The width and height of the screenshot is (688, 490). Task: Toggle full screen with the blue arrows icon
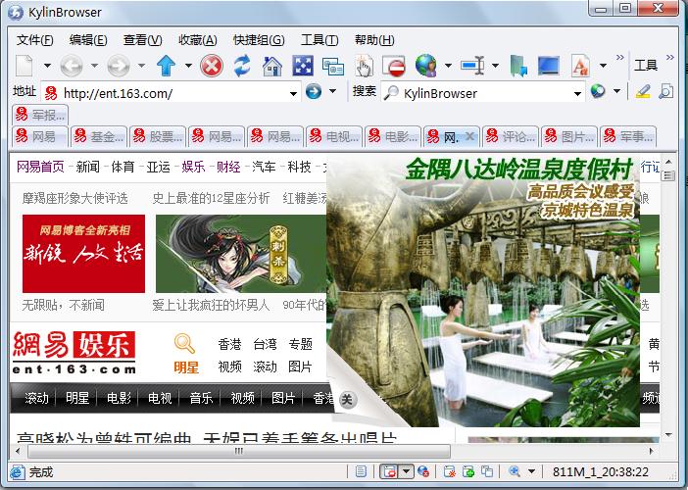click(x=303, y=66)
